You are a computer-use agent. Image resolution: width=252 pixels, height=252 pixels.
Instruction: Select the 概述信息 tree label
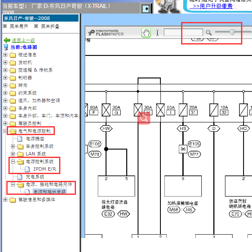tap(27, 55)
